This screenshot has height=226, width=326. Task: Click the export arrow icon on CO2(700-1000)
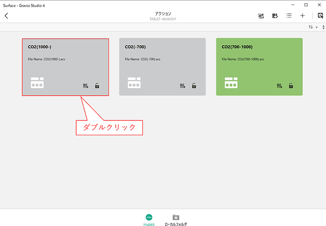280,86
